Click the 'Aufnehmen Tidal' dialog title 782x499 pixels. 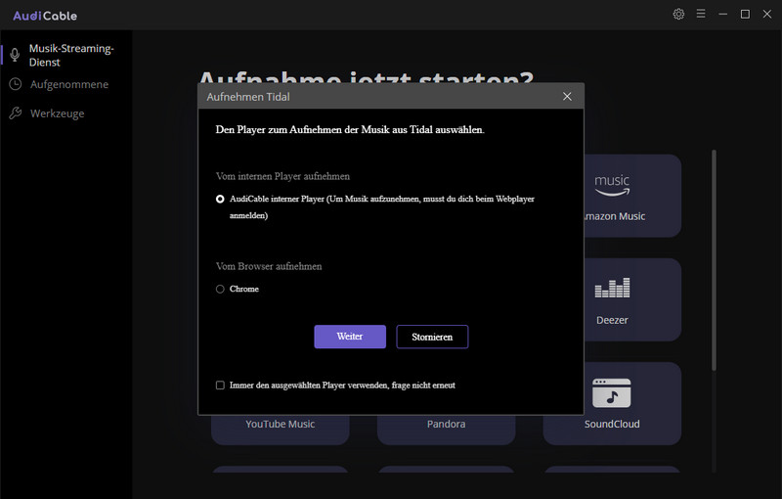[248, 97]
